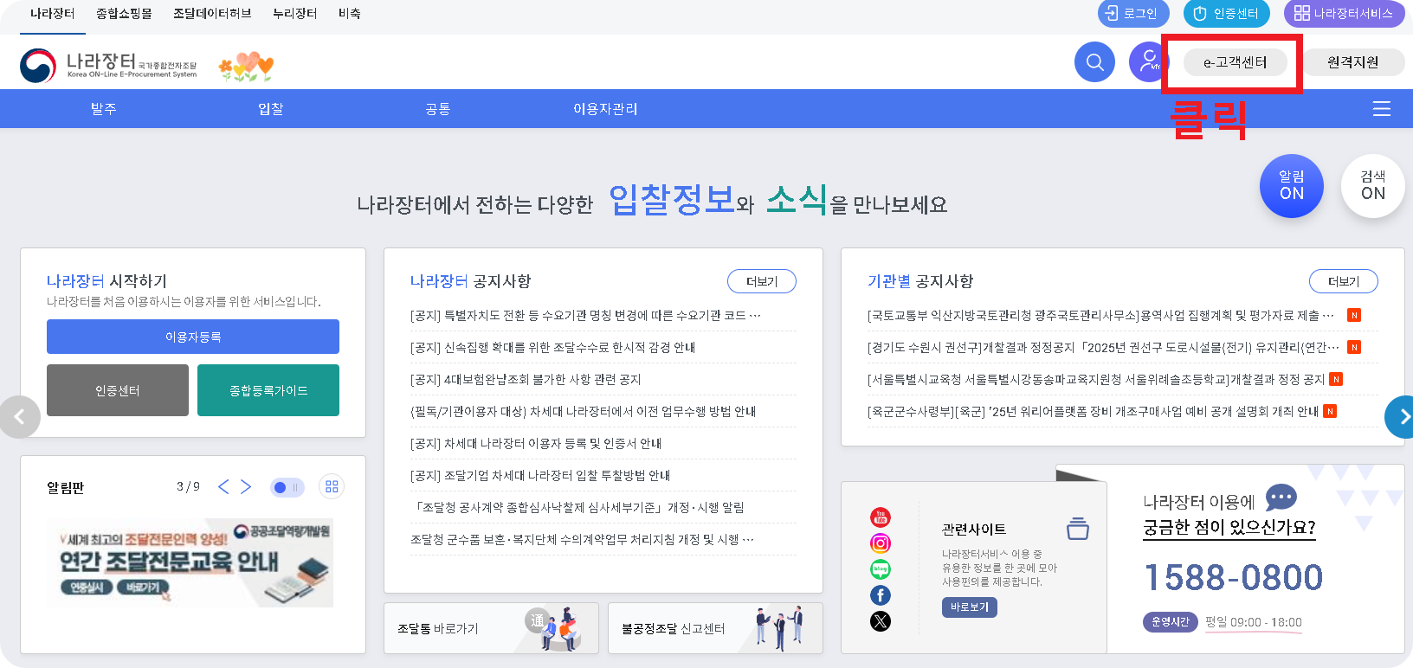Open 경기도 수원시 권선구 개찰결과 notice
Screen dimensions: 1413x668
click(x=1103, y=347)
